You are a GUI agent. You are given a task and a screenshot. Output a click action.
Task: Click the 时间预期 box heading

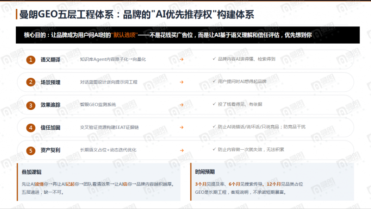pos(205,172)
